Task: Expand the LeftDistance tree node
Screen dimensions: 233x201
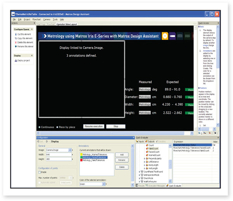Action: pyautogui.click(x=144, y=162)
